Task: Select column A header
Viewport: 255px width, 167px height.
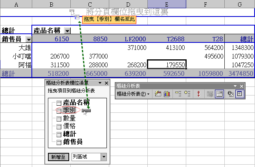Action: coord(16,4)
